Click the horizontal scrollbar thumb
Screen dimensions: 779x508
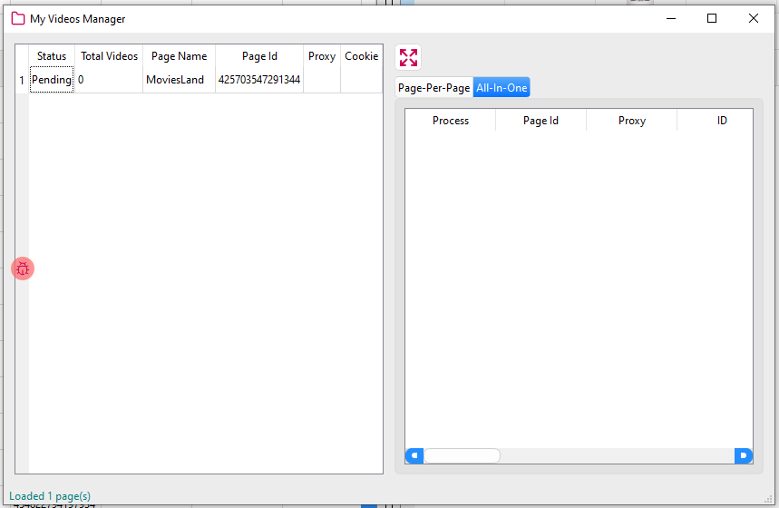tap(462, 455)
